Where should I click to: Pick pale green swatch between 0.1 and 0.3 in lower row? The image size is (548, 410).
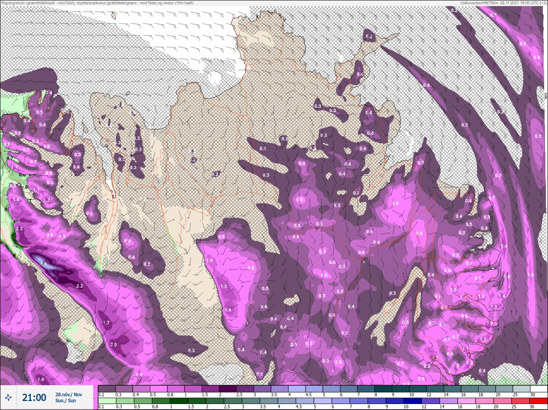click(x=107, y=401)
